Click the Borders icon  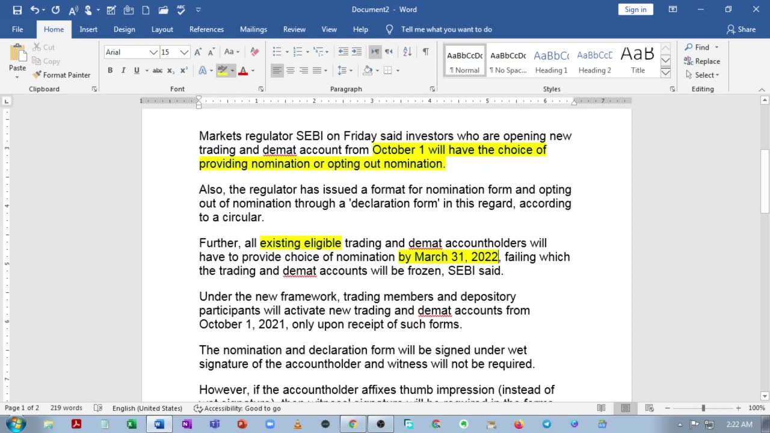click(388, 70)
